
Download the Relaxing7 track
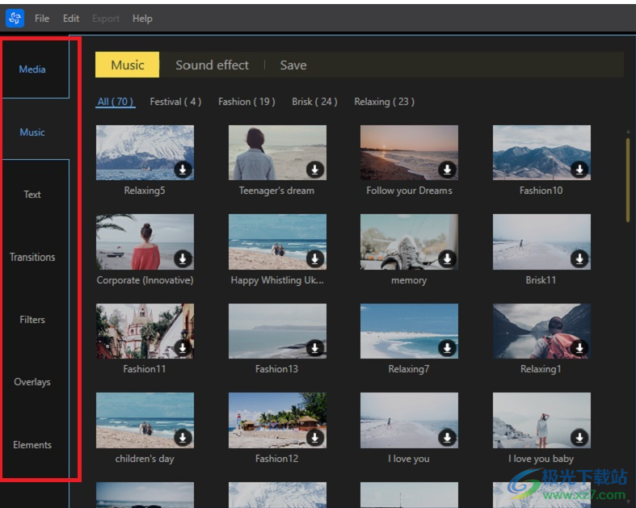coord(447,348)
